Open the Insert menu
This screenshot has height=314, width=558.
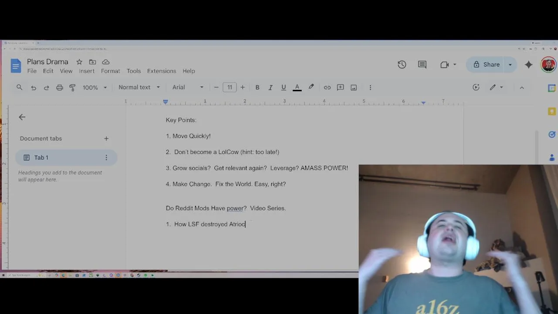[x=87, y=71]
